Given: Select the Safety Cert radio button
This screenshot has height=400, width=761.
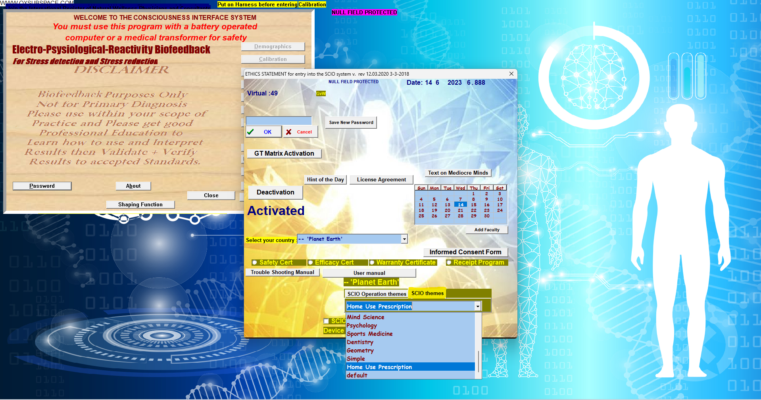Looking at the screenshot, I should 255,263.
